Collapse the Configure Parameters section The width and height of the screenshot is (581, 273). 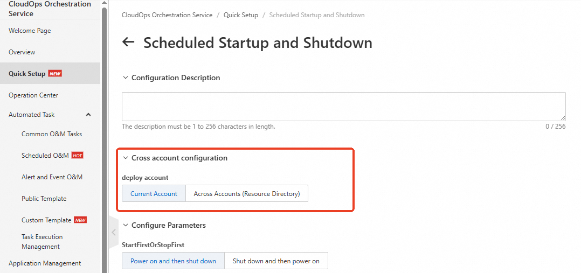pyautogui.click(x=126, y=225)
